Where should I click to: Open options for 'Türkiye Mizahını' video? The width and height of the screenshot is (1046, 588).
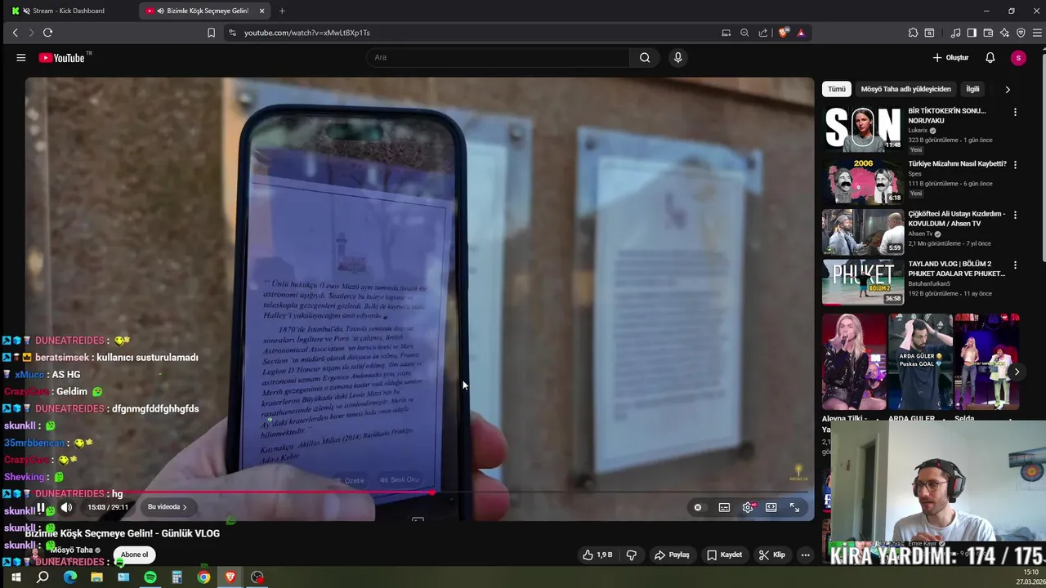point(1015,164)
